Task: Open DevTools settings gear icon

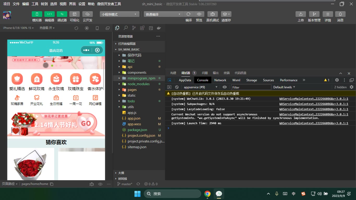Action: [337, 80]
